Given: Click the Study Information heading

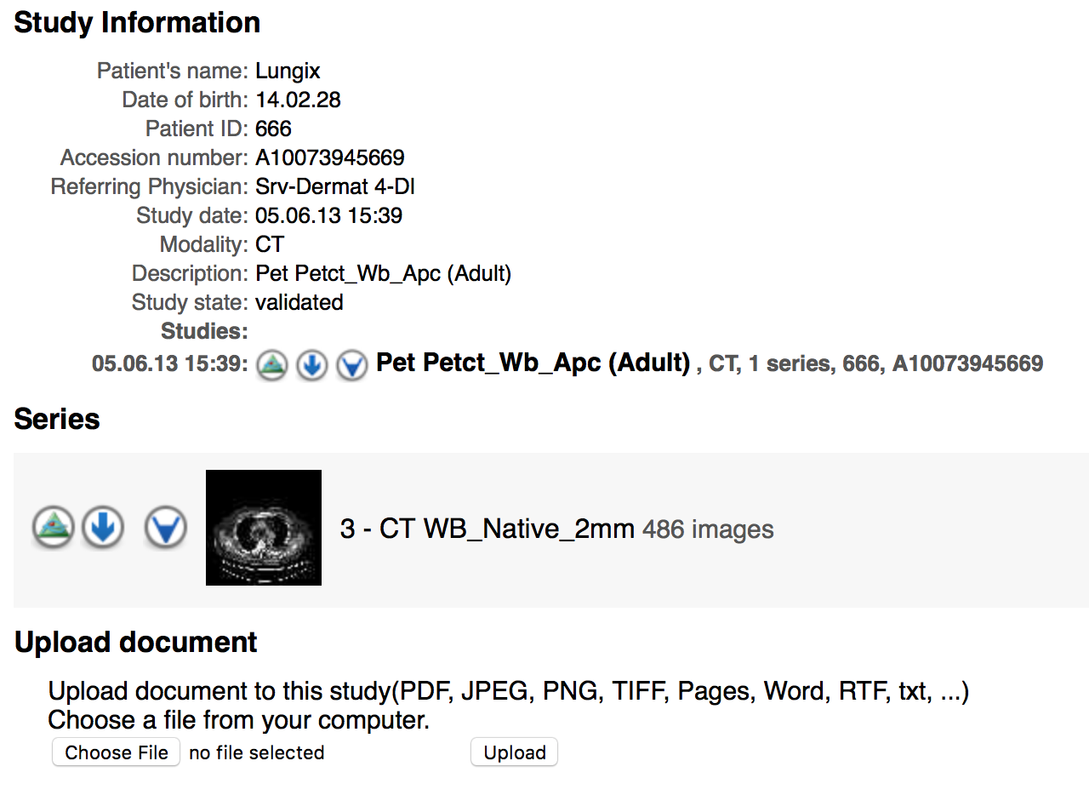Looking at the screenshot, I should tap(137, 22).
